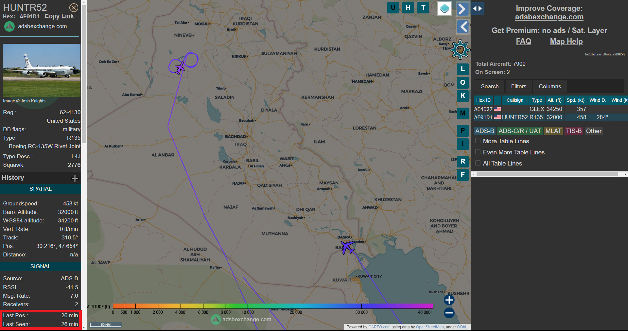
Task: Sort table by Alt. (ft) column
Action: coord(554,100)
